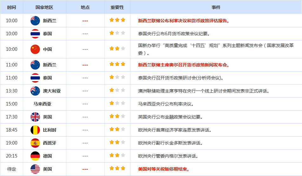This screenshot has width=302, height=176.
Task: Click the 比利时 country name
Action: point(49,130)
